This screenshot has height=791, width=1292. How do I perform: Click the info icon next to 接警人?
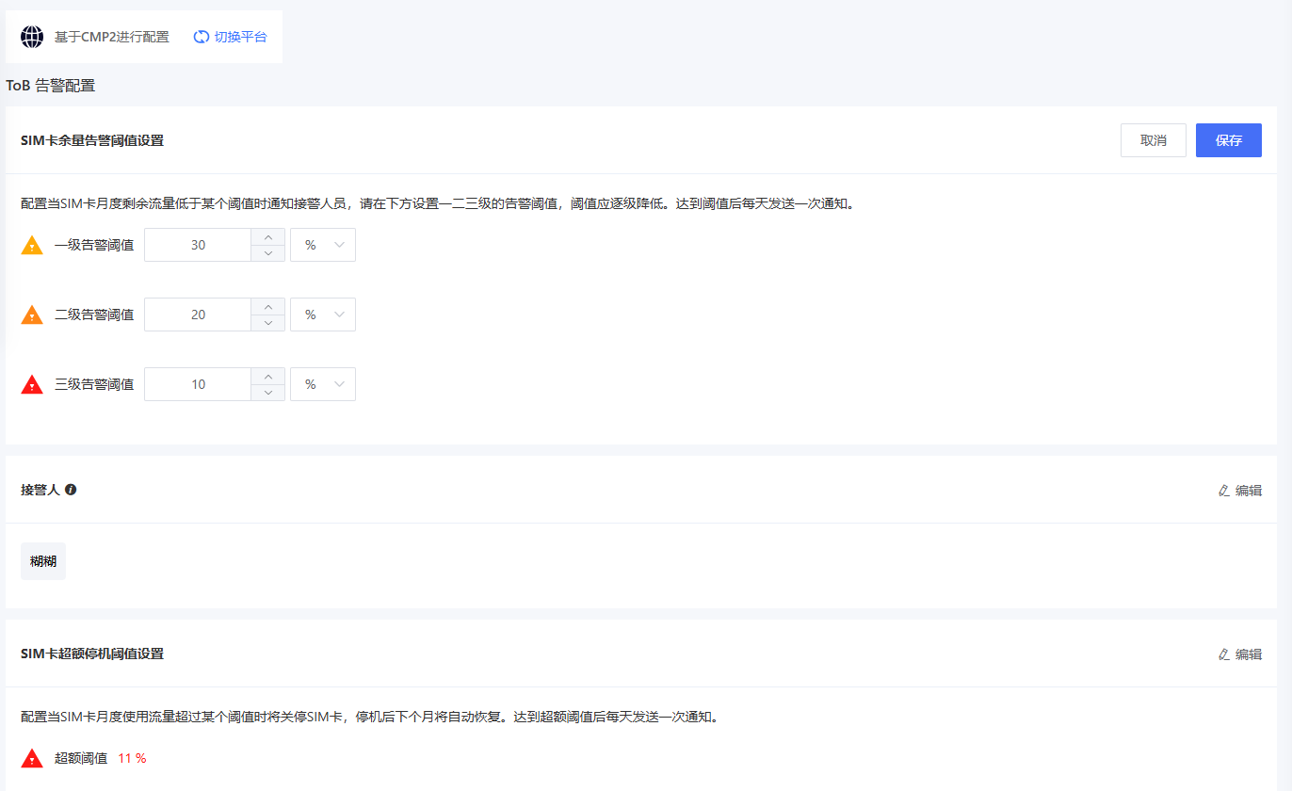pos(71,490)
